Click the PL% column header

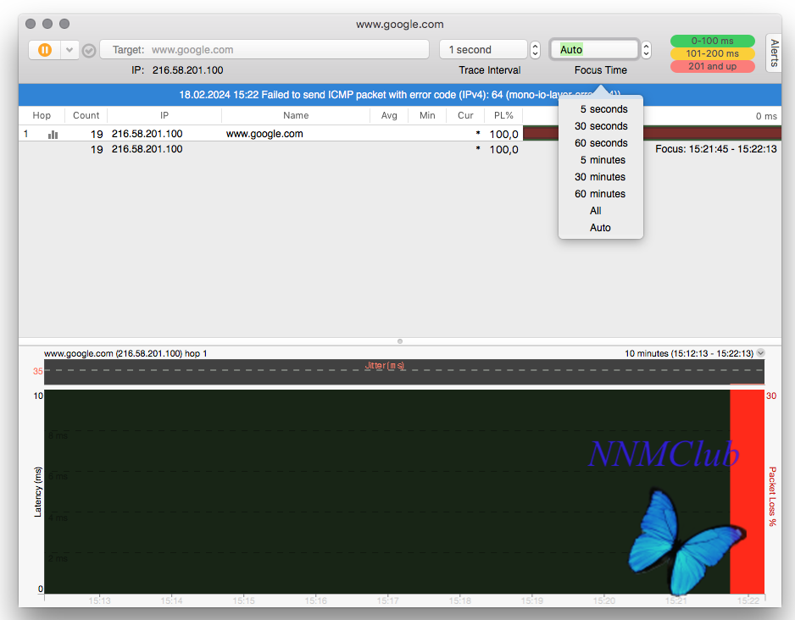click(503, 115)
